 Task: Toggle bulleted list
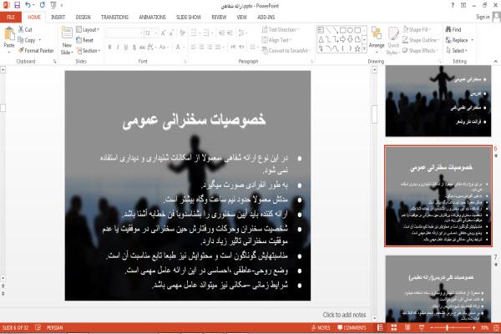click(x=194, y=33)
